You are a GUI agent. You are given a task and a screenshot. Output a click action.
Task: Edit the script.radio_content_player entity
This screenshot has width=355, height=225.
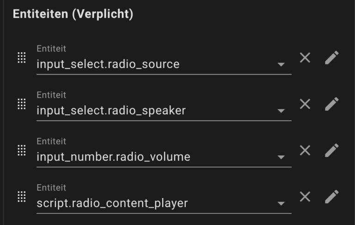coord(332,196)
